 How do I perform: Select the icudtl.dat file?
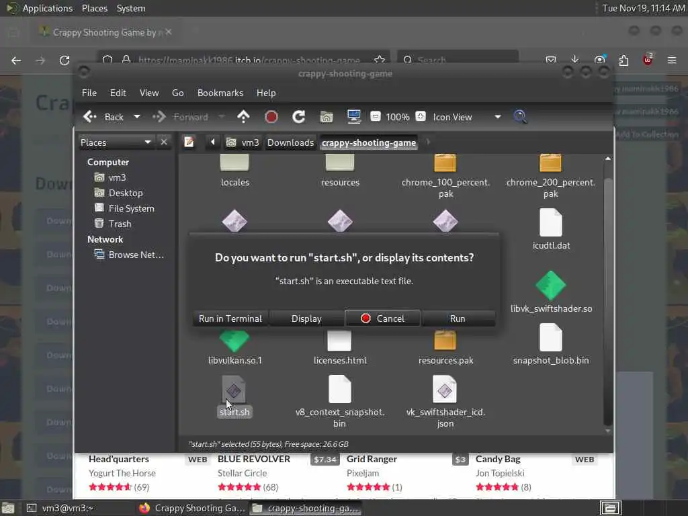point(551,230)
